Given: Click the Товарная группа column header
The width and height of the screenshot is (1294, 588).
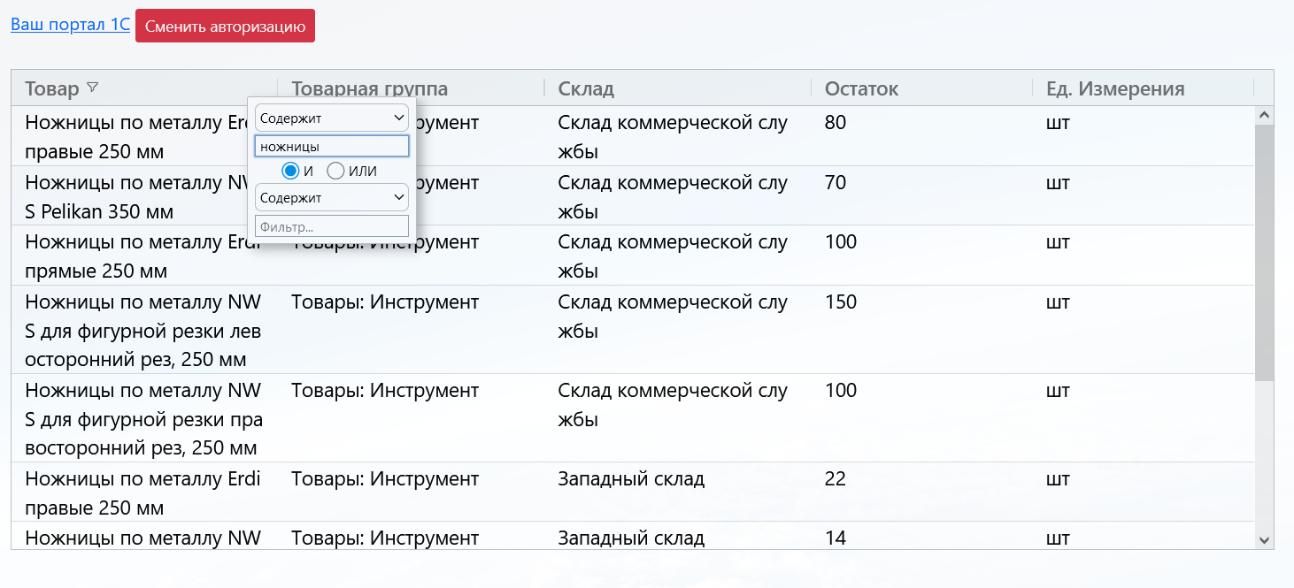Looking at the screenshot, I should point(478,88).
